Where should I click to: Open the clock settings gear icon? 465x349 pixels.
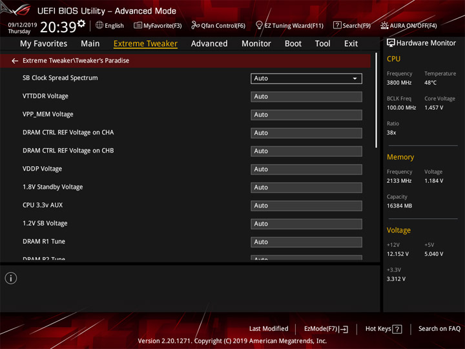click(81, 23)
